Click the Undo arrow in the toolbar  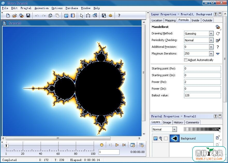coord(37,15)
